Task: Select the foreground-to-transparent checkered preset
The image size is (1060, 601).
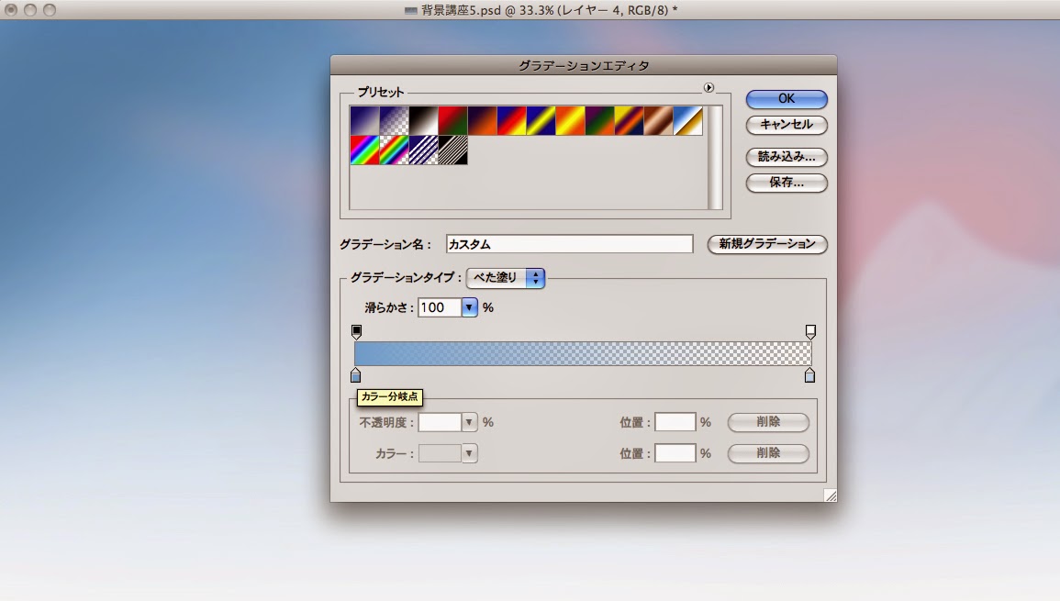Action: pyautogui.click(x=394, y=120)
